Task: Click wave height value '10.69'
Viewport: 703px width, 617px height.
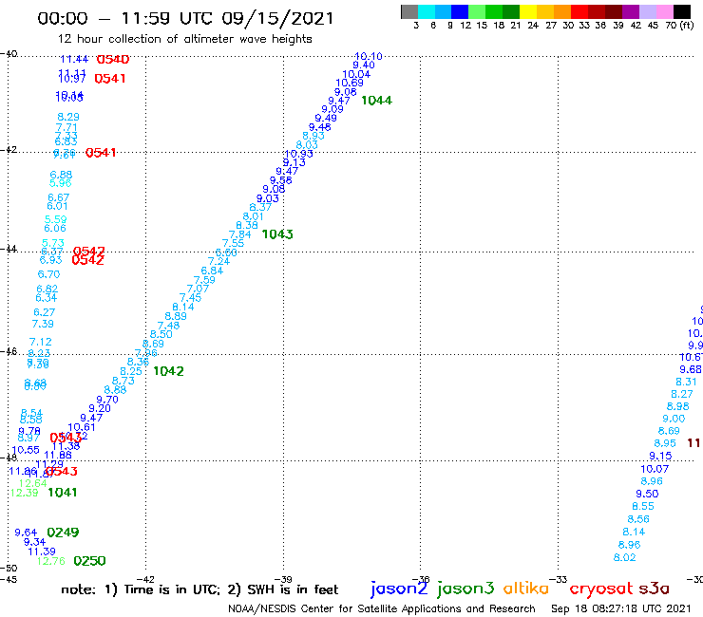Action: 350,83
